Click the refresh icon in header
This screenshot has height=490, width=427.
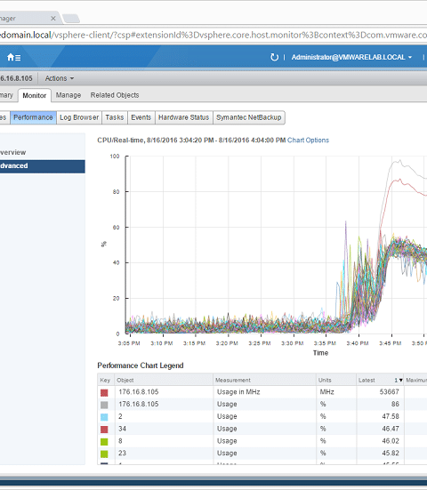(274, 57)
